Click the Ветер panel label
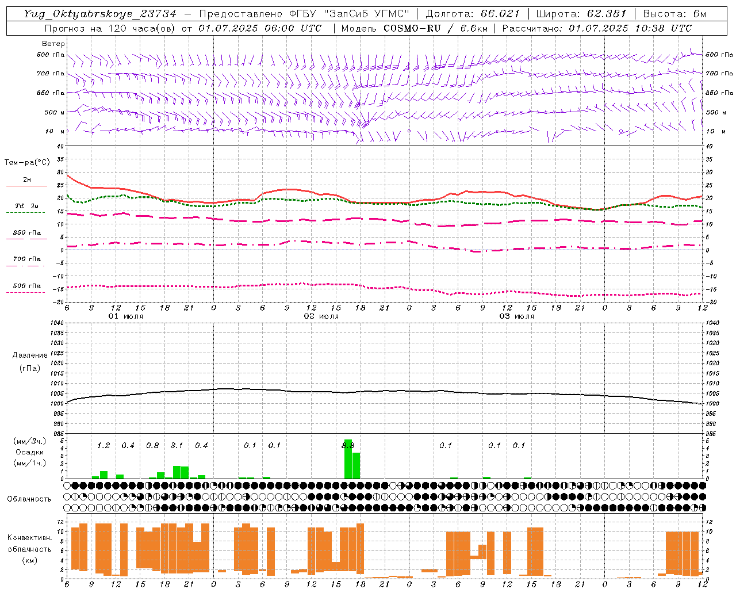 click(53, 44)
